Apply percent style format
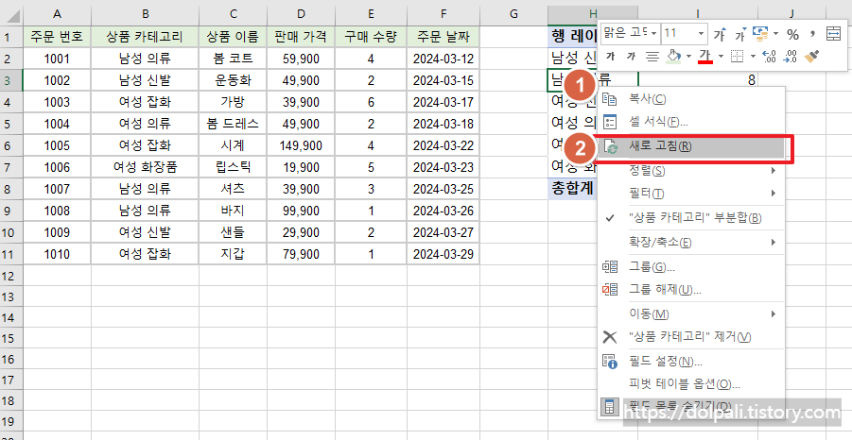 pyautogui.click(x=792, y=35)
